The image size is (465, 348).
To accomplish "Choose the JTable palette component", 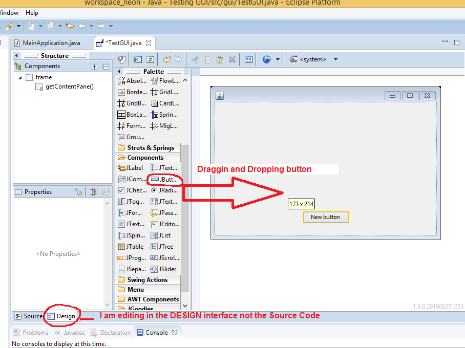I will click(131, 247).
